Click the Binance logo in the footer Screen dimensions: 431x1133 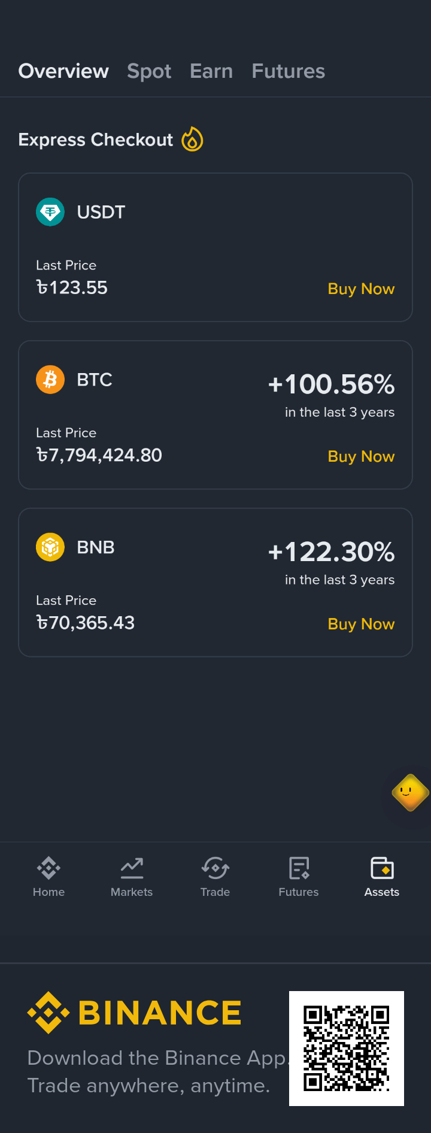coord(134,1013)
